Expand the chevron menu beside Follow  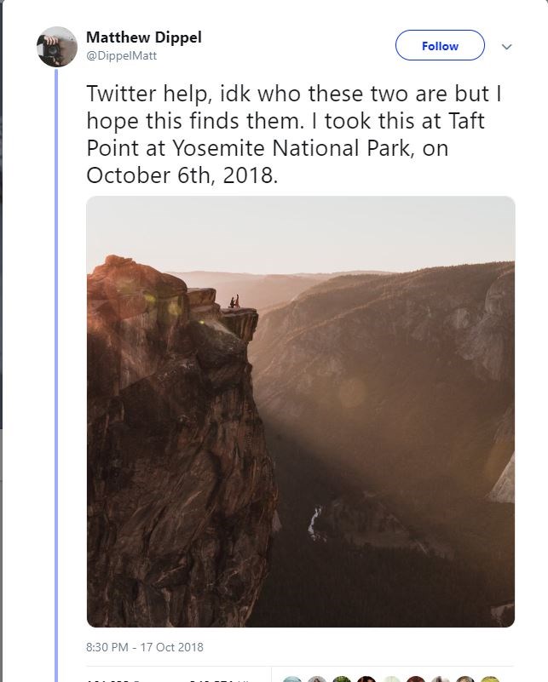[507, 47]
